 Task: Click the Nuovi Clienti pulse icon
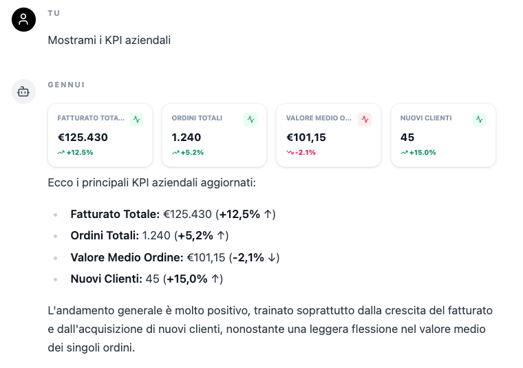point(479,119)
